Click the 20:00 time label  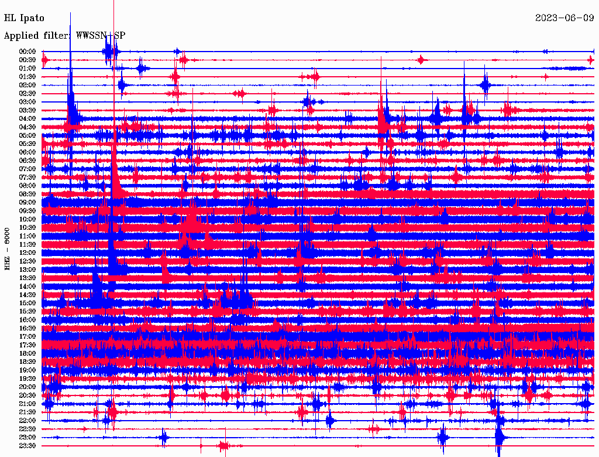click(x=27, y=387)
